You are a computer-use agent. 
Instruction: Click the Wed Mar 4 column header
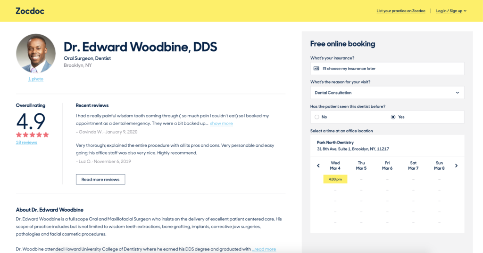coord(335,166)
